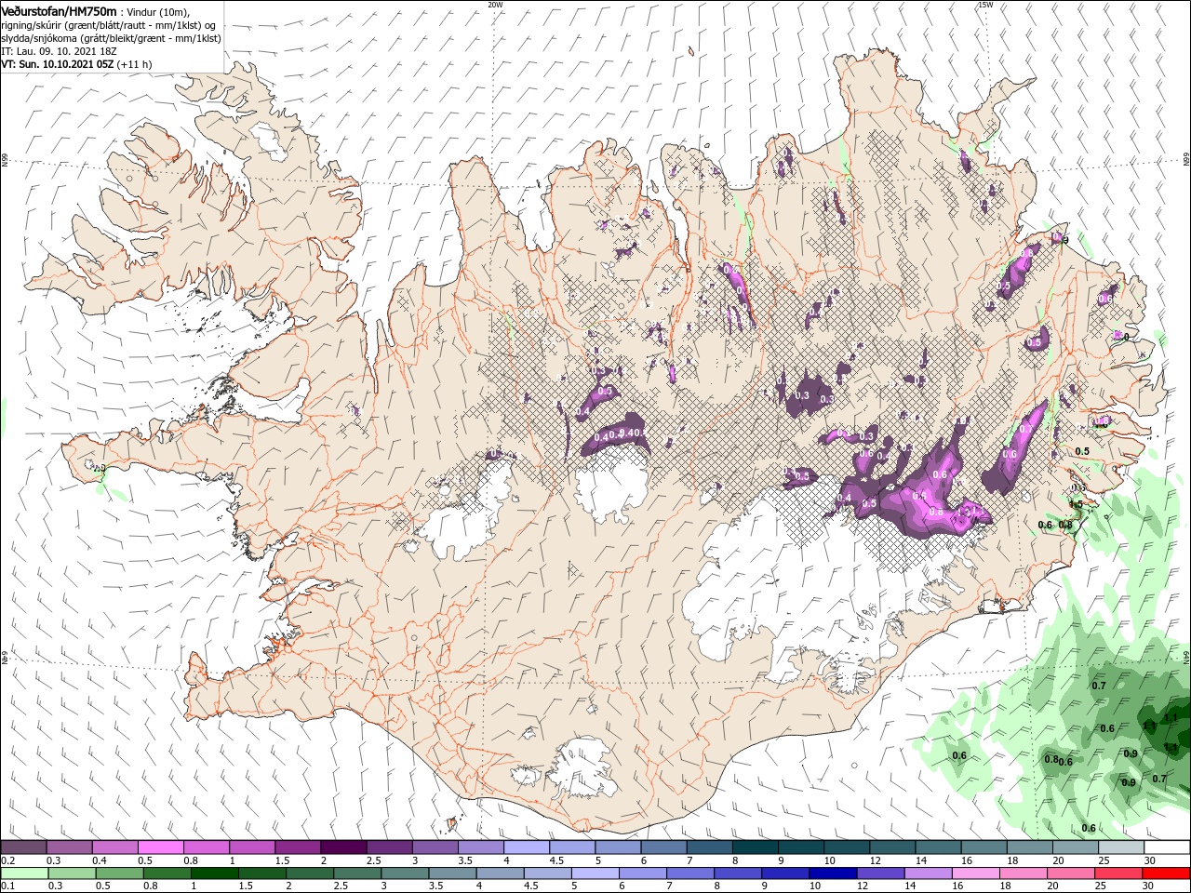Viewport: 1191px width, 893px height.
Task: Click the 0.6 value in the westernmost offshore rain patch
Action: (959, 755)
